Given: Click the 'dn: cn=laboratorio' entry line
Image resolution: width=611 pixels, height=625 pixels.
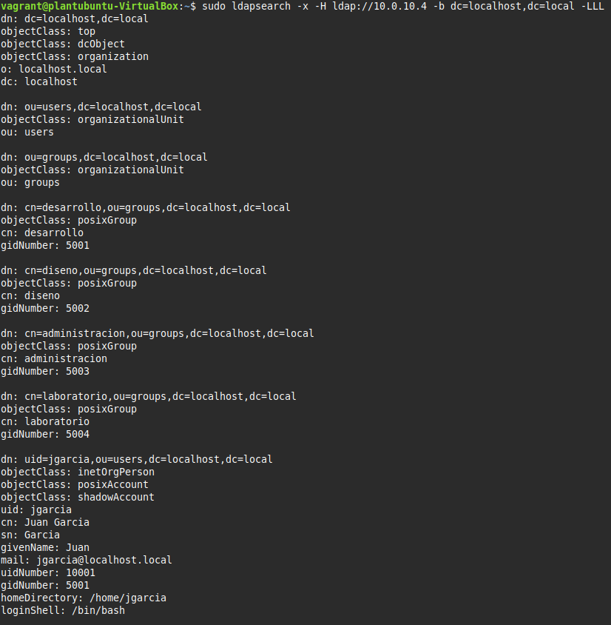Looking at the screenshot, I should coord(149,396).
